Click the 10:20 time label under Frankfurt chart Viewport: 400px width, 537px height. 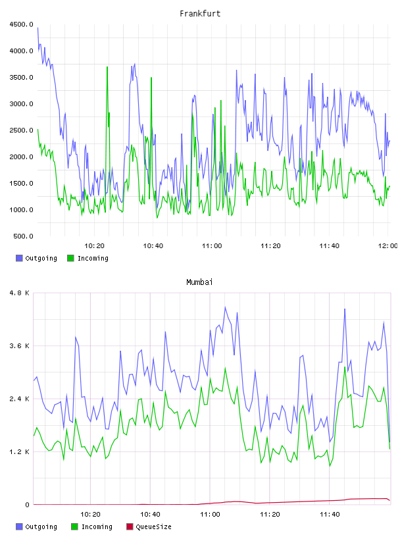pyautogui.click(x=94, y=246)
